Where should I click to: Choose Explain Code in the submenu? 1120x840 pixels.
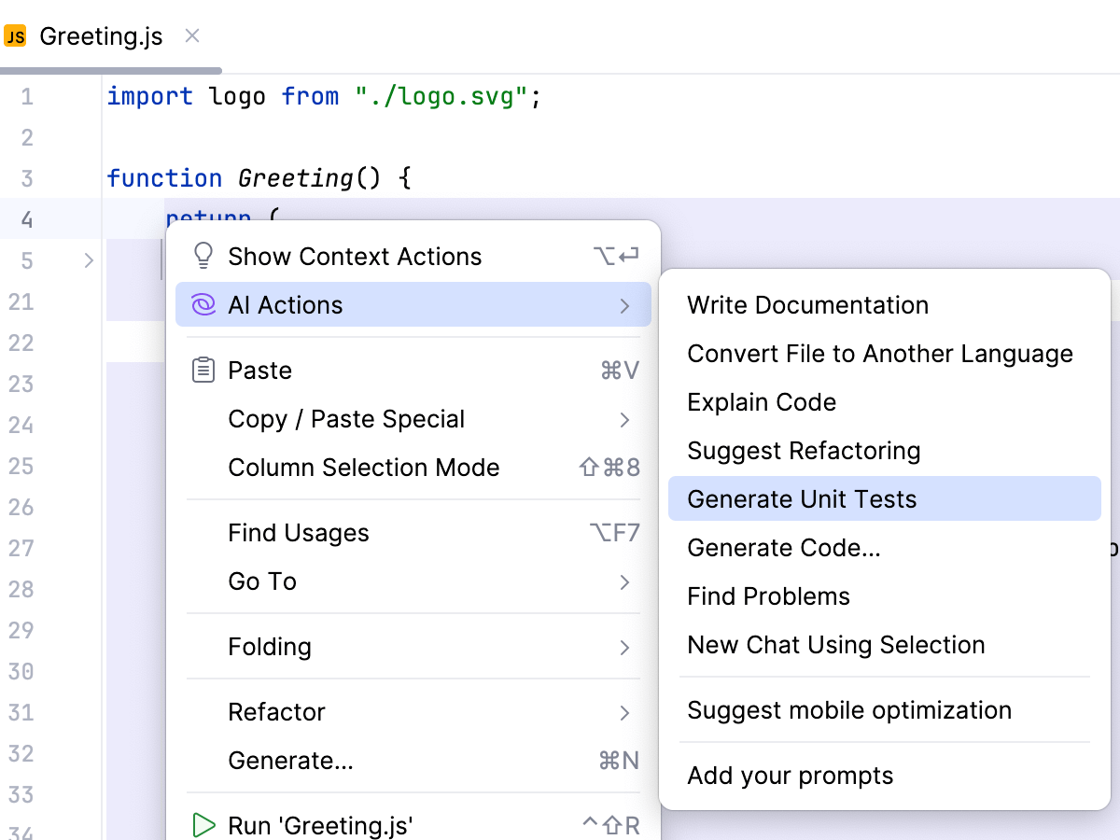click(x=762, y=401)
